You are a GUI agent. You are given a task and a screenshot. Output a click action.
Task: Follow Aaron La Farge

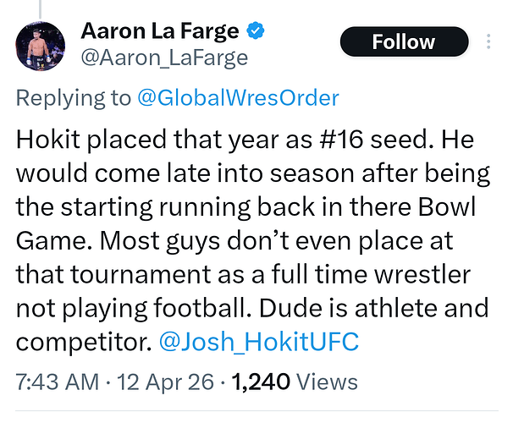coord(404,41)
